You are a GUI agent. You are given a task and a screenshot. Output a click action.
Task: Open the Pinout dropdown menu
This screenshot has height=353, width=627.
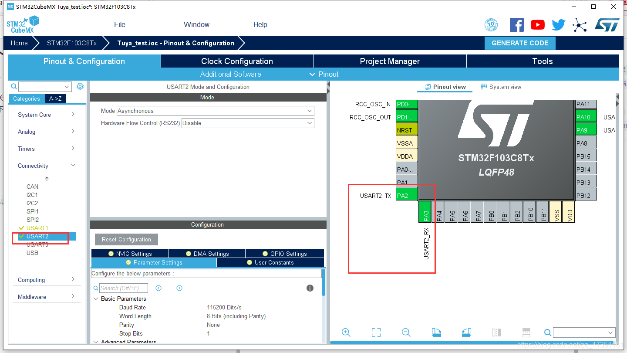[x=324, y=74]
